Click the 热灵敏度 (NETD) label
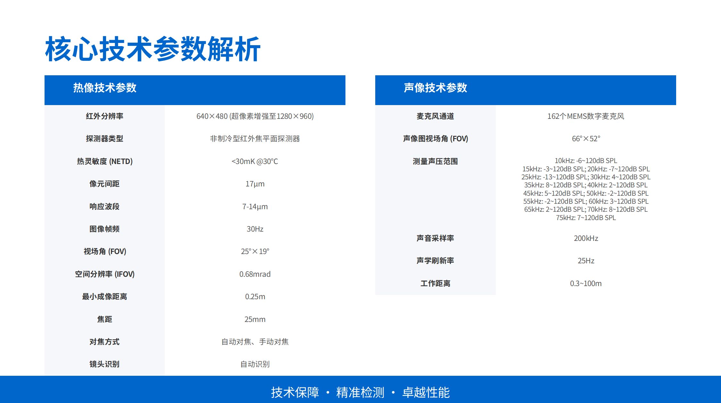 [104, 161]
